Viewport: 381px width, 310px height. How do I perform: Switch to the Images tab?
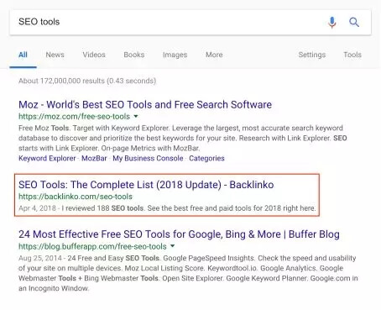(175, 55)
